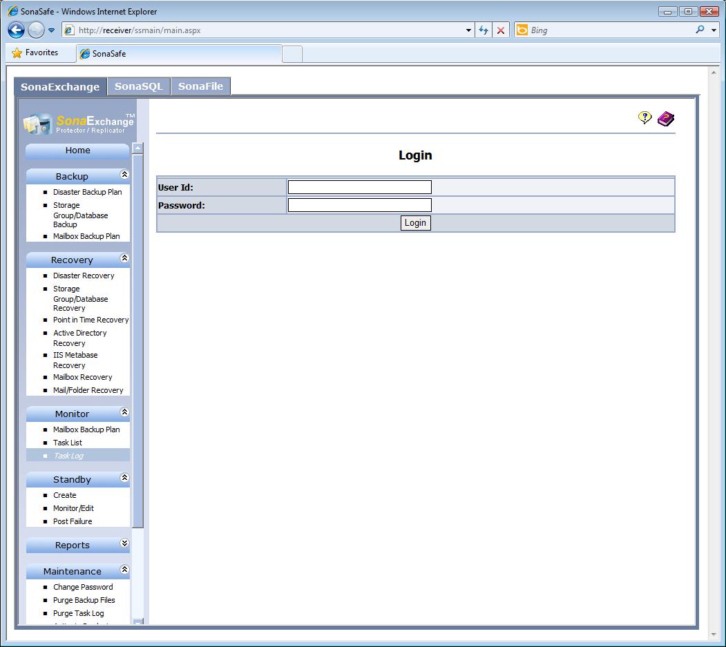Collapse the Backup section
The width and height of the screenshot is (726, 647).
point(124,175)
